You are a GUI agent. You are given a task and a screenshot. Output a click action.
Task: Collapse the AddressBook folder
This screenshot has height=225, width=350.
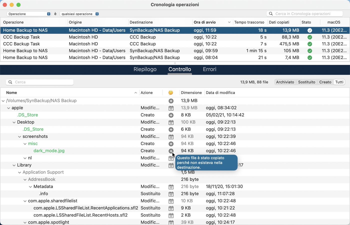(x=25, y=180)
